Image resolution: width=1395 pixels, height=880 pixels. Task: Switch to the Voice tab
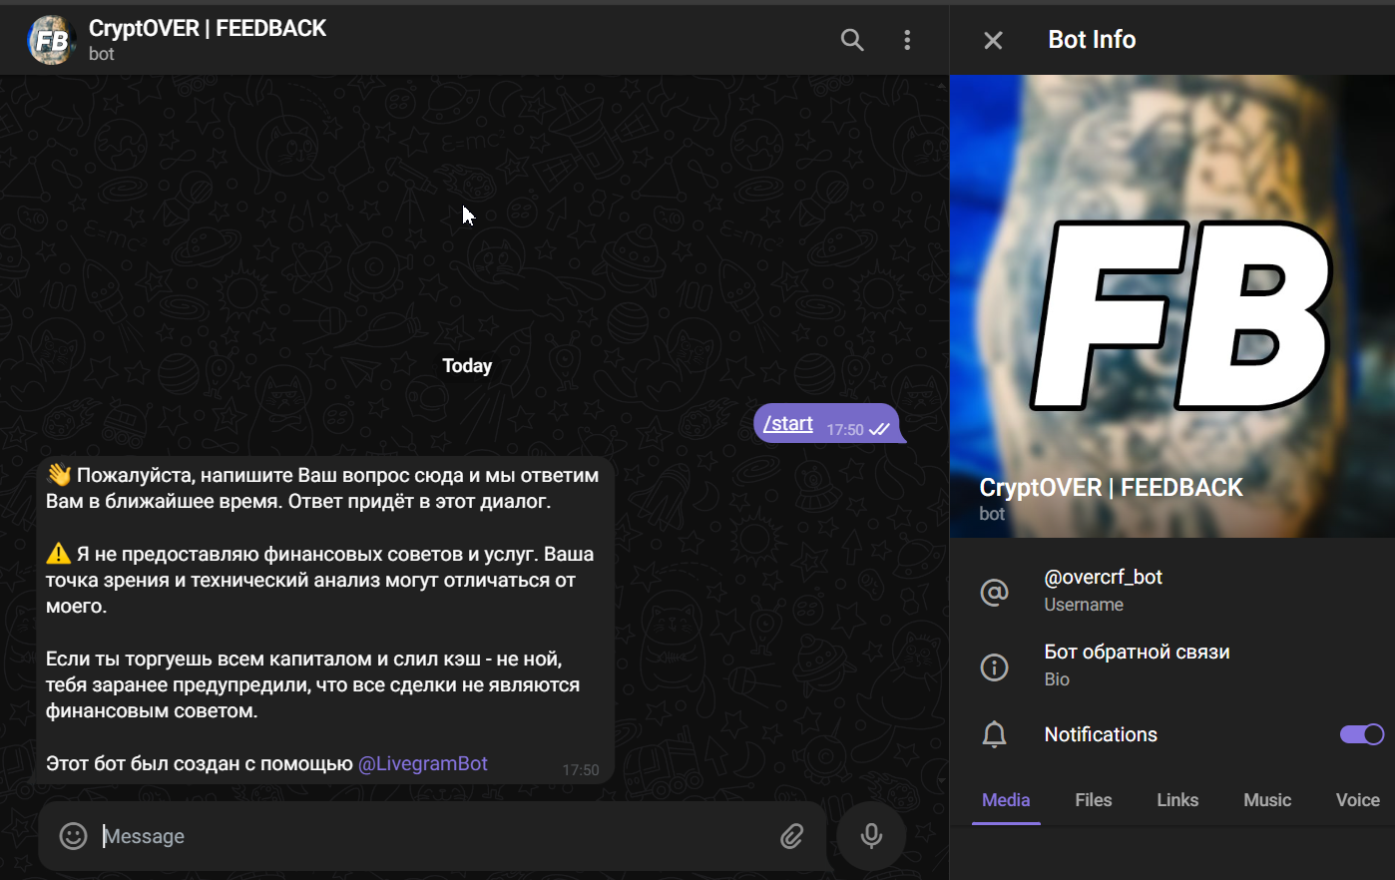[x=1357, y=800]
